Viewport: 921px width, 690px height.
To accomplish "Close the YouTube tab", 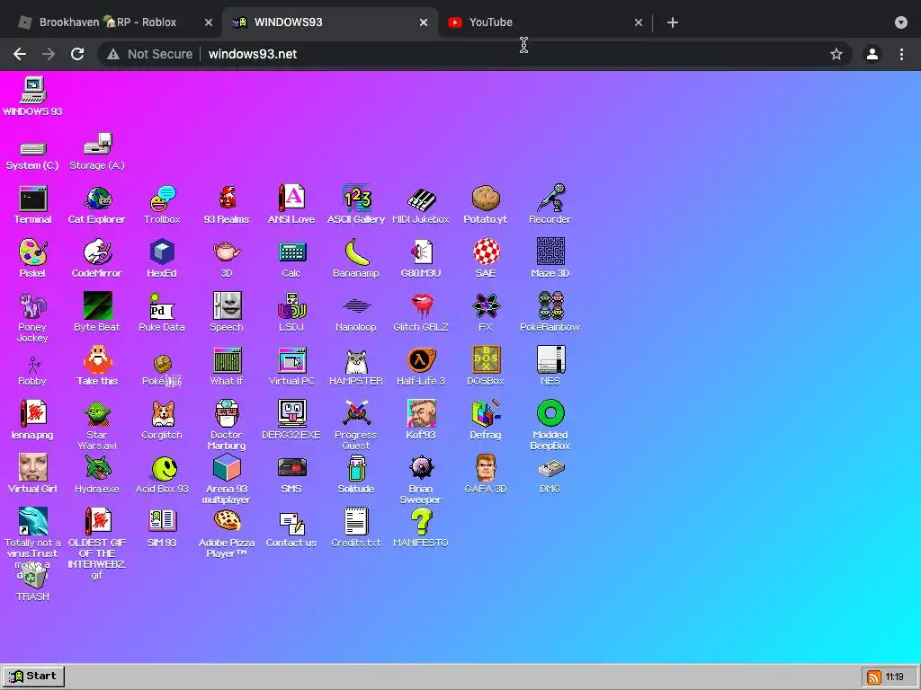I will [639, 22].
